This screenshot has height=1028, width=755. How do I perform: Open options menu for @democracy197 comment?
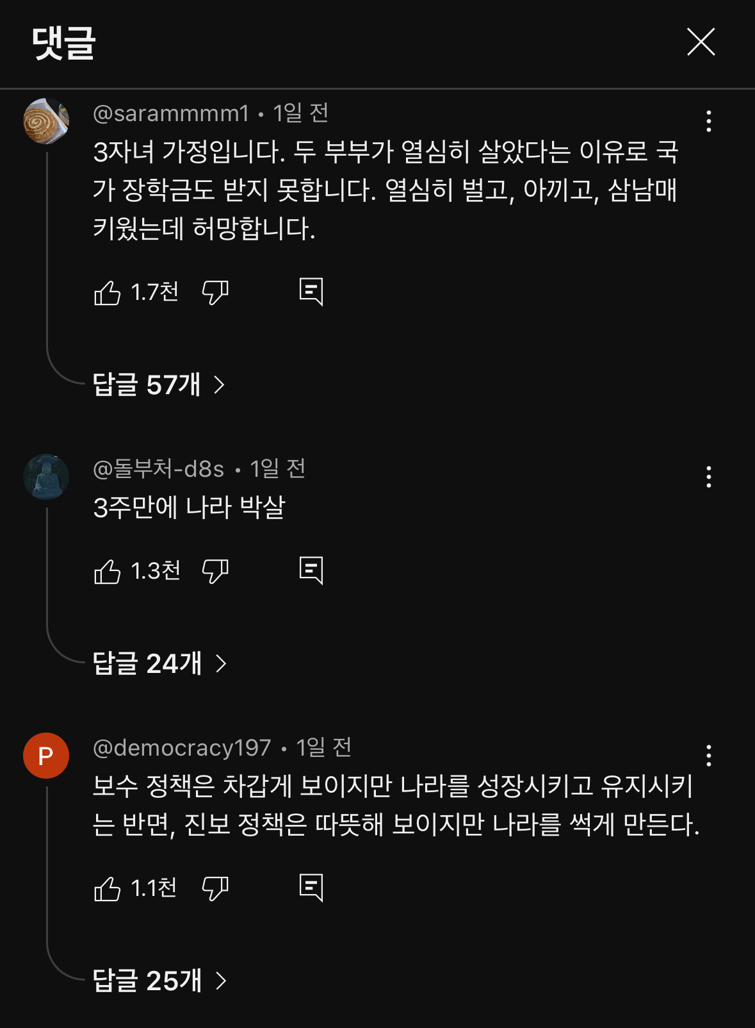(708, 756)
